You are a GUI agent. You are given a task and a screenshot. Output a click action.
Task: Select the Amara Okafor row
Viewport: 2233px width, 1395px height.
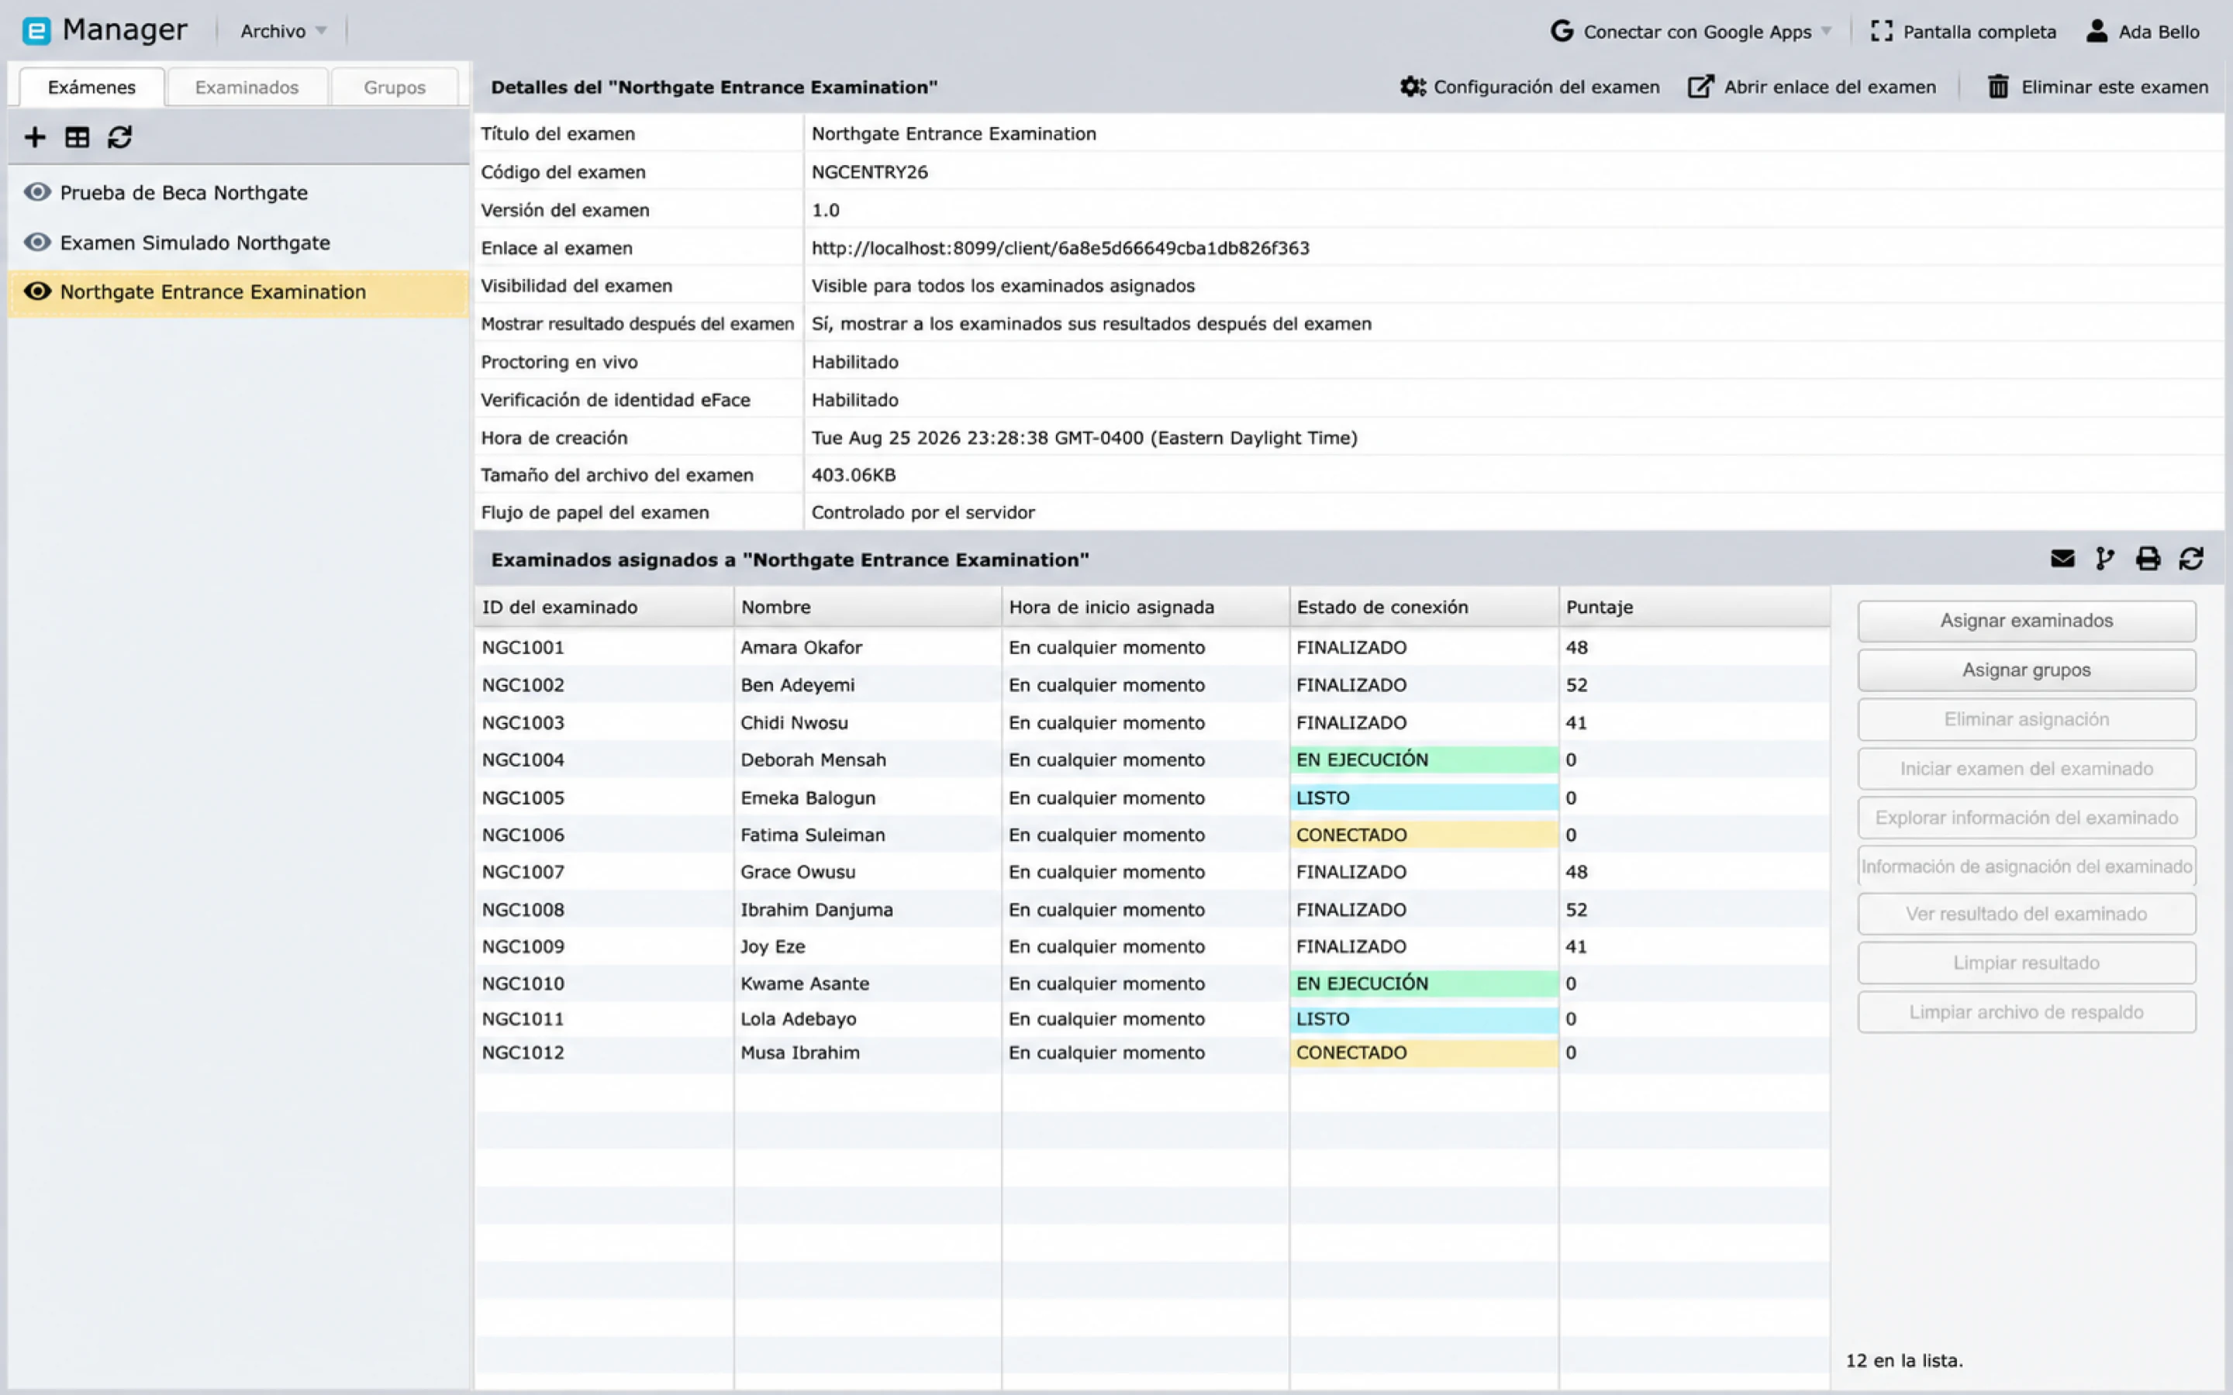click(1151, 648)
